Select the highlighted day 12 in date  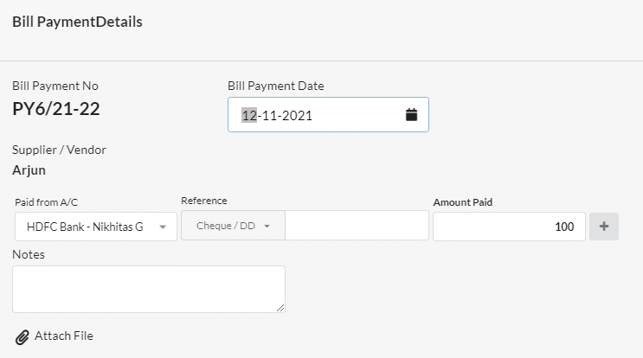click(x=249, y=116)
